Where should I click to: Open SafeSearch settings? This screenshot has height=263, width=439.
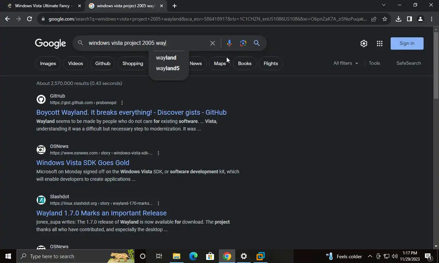408,63
